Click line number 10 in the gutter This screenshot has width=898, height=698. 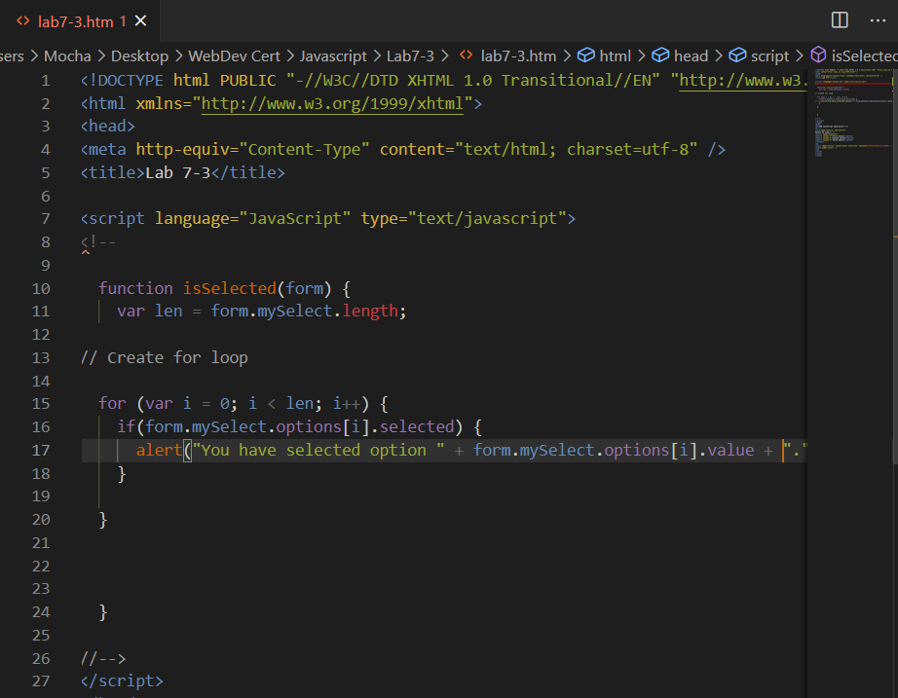(41, 288)
